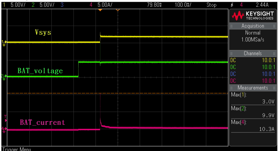Screen dimensions: 278x151
Task: Click the 79.80 ms delay value
Action: (154, 5)
